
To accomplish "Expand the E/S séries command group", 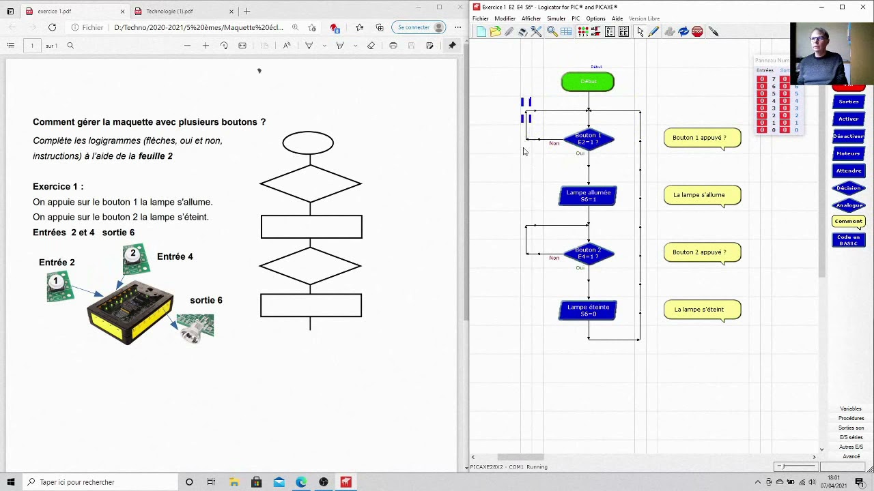I will (851, 437).
